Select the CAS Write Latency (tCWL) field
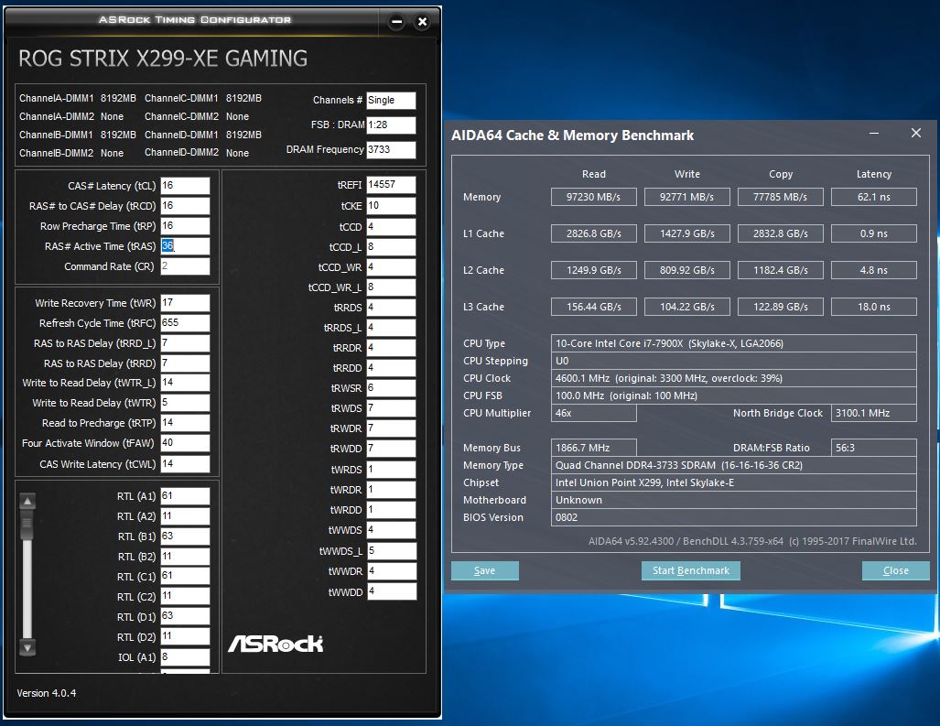Image resolution: width=940 pixels, height=726 pixels. [x=185, y=464]
